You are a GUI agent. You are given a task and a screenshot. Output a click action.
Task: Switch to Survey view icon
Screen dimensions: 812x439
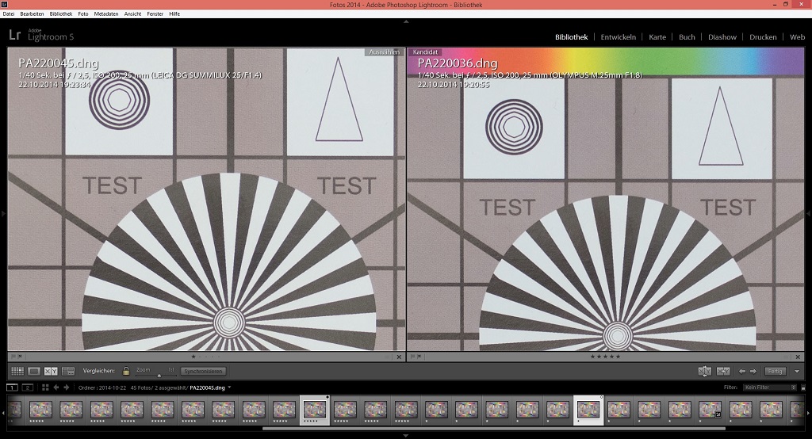click(x=68, y=371)
